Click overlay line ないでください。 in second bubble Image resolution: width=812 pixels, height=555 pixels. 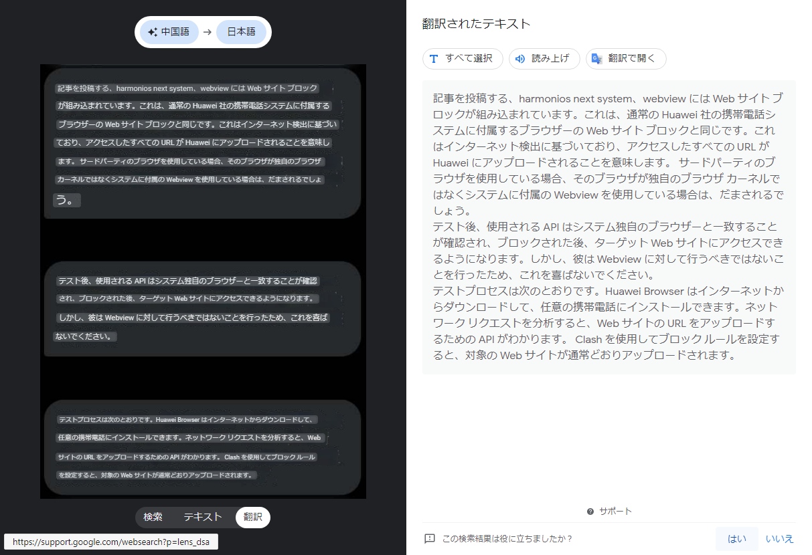coord(85,336)
